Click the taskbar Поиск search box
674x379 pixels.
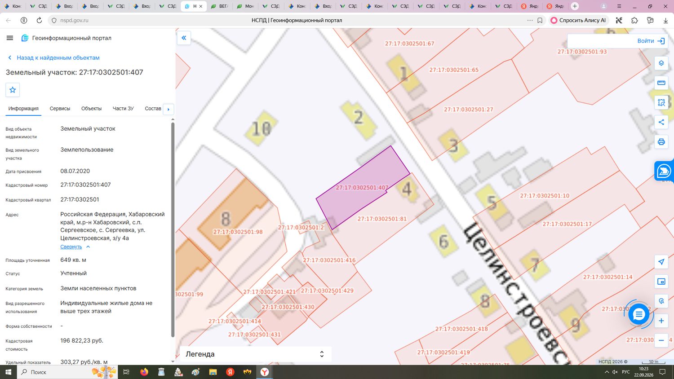coord(67,372)
